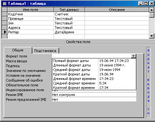
Task: Click the Дата/время data type cell
Action: (69, 32)
